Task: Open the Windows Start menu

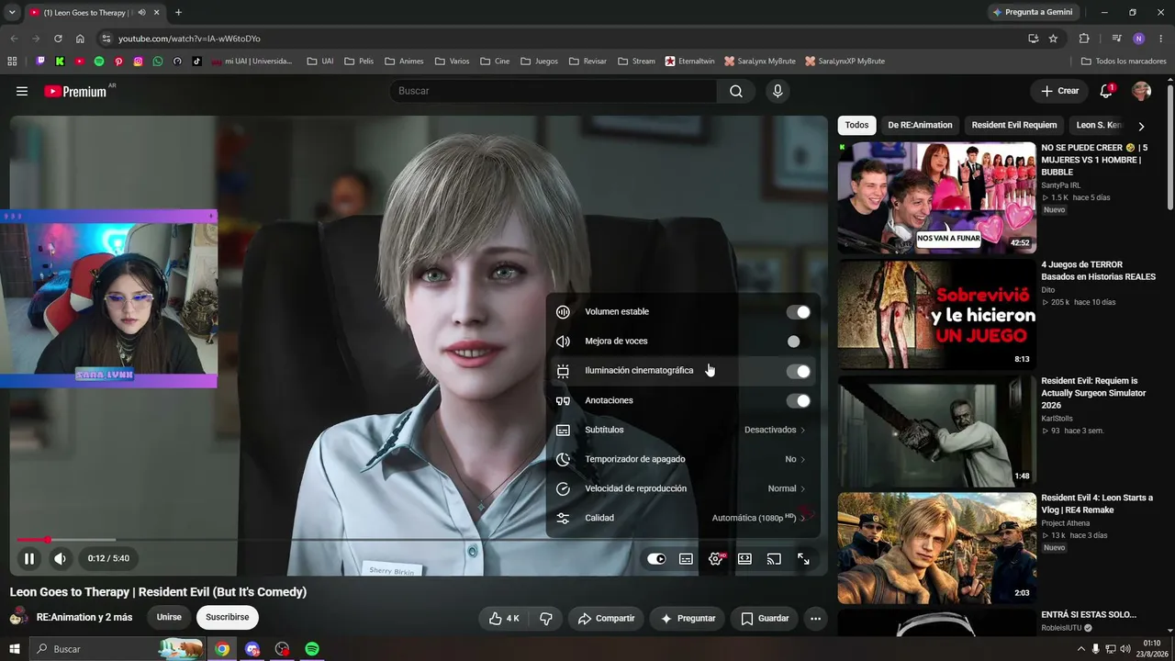Action: click(15, 649)
